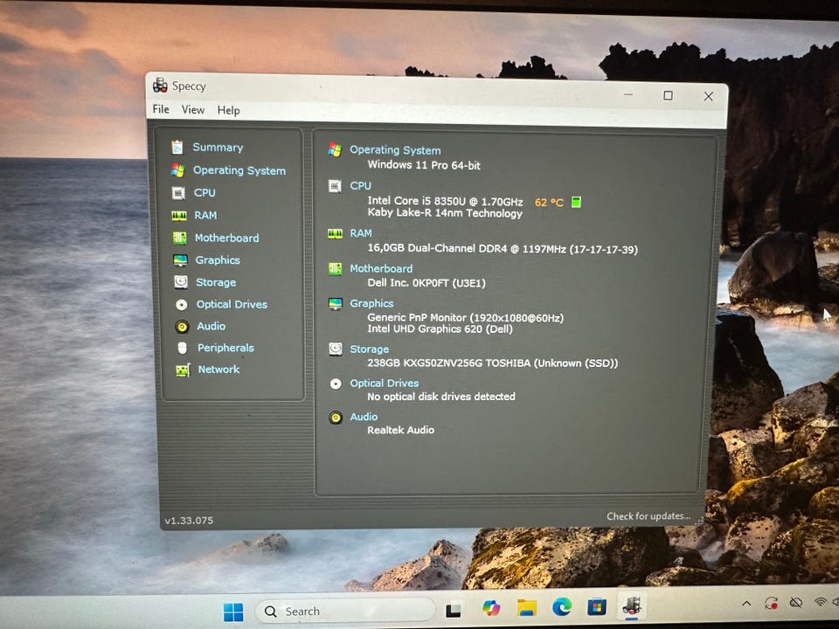Open Audio section in the sidebar

[211, 326]
